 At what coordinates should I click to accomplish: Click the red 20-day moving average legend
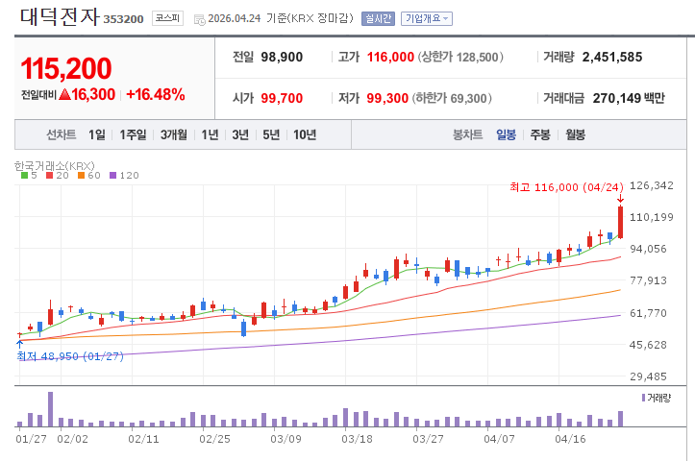(54, 176)
